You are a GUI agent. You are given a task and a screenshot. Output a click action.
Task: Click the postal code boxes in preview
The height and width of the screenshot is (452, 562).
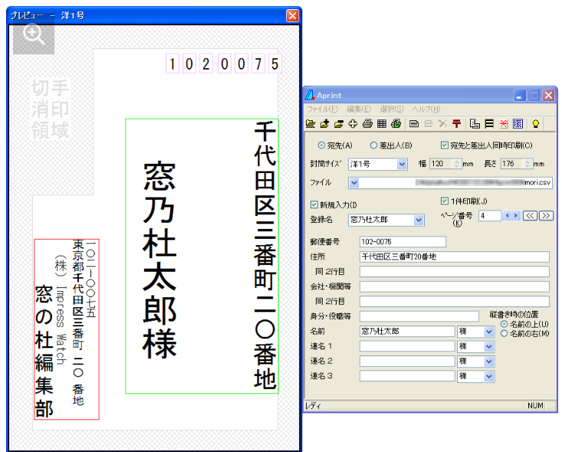click(x=223, y=64)
